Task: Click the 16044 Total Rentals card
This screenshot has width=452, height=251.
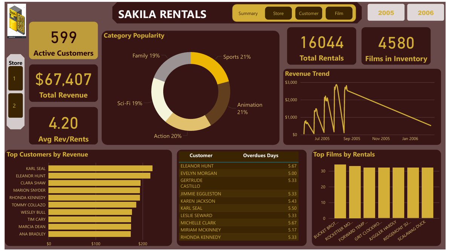Action: pos(321,46)
